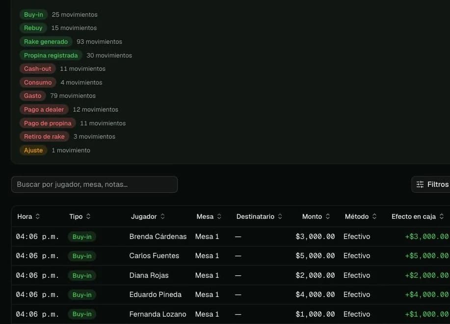Click the +$4,000.00 Efecto en caja value
Image resolution: width=450 pixels, height=324 pixels.
coord(427,295)
